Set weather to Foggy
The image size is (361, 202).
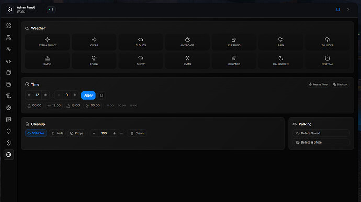coord(94,61)
